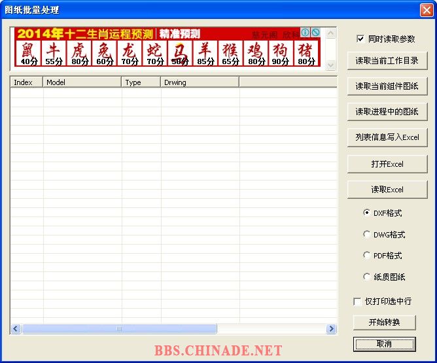Screen dimensions: 437x363
Task: Choose the 纸质图纸 radio option
Action: click(367, 277)
